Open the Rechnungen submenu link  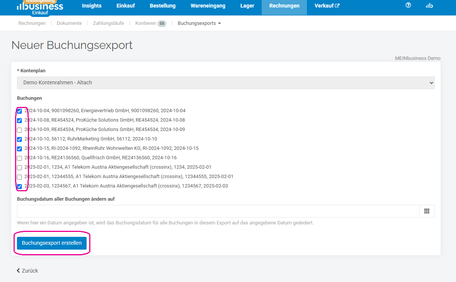(x=32, y=23)
